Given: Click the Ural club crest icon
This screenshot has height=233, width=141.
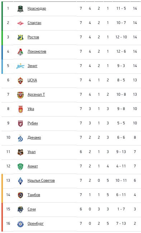Looking at the screenshot, I should (20, 152).
